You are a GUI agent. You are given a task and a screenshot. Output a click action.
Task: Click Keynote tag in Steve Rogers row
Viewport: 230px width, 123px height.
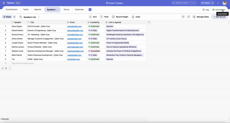(110, 26)
